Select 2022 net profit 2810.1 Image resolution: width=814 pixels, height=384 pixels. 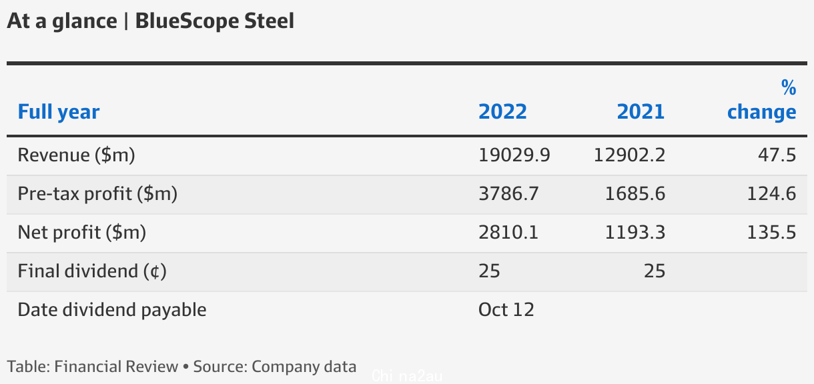pos(508,233)
